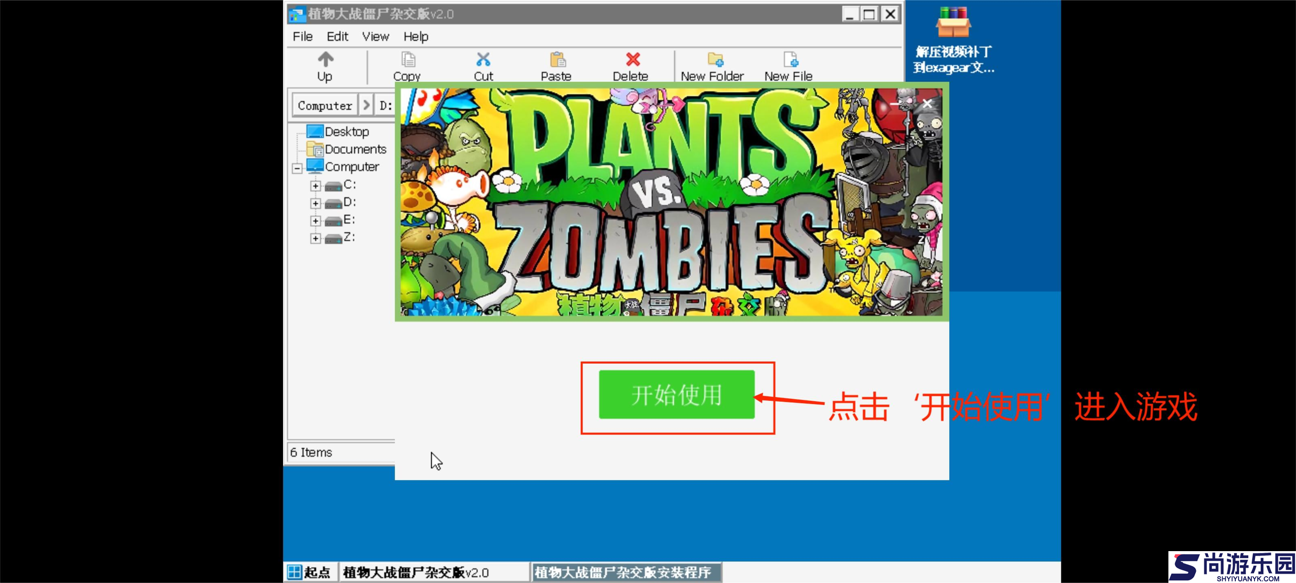Select the Desktop label in tree

(347, 132)
